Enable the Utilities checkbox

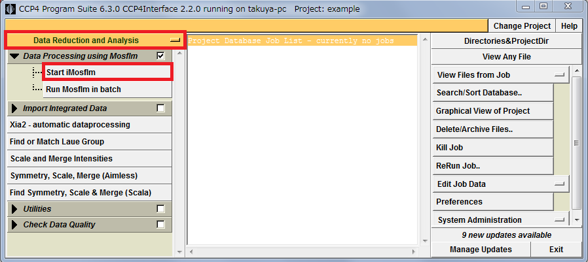point(161,209)
